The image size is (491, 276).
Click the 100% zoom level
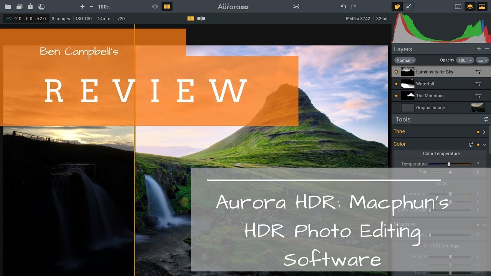(104, 7)
